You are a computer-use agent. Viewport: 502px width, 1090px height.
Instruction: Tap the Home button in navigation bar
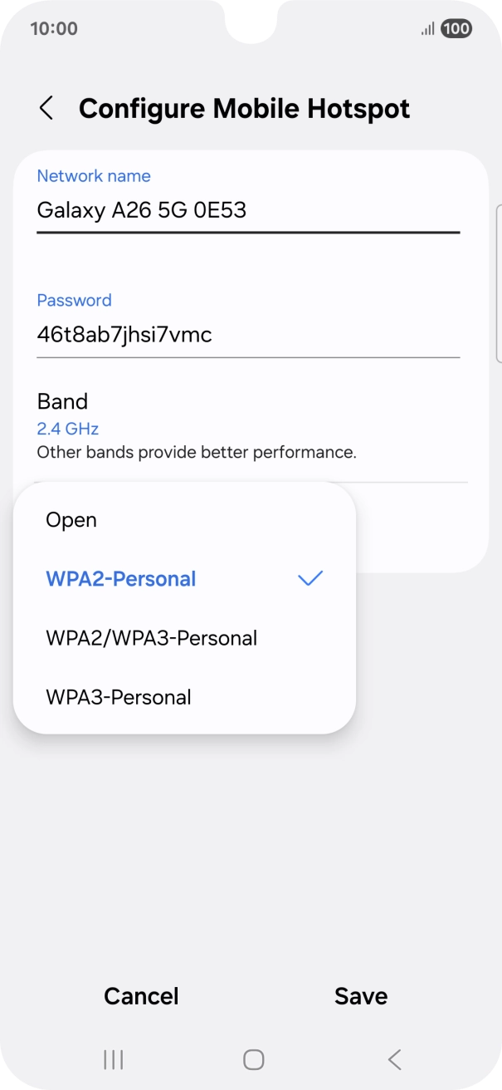[x=251, y=1059]
